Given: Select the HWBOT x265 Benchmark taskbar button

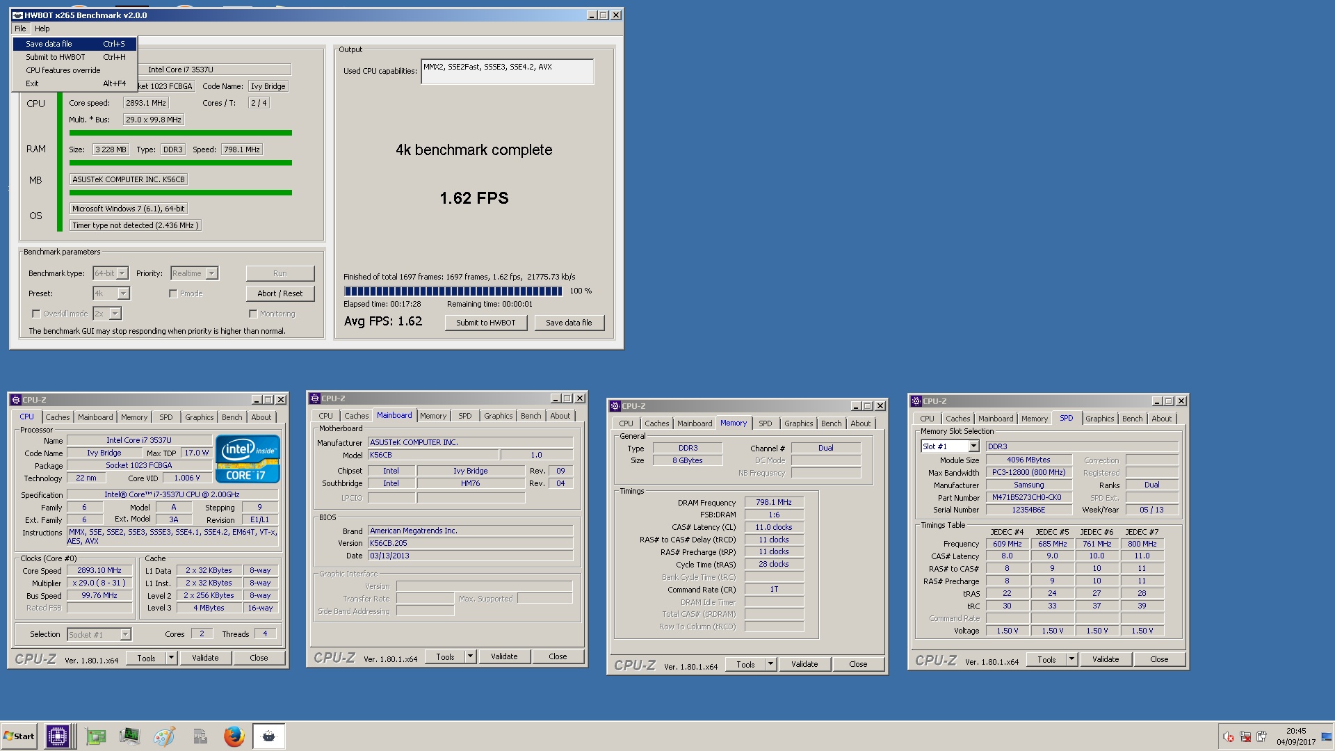Looking at the screenshot, I should point(268,736).
